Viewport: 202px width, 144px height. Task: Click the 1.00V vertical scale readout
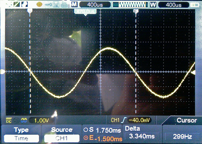click(x=41, y=120)
